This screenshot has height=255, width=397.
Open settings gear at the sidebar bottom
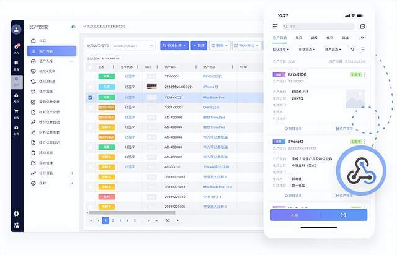click(x=16, y=214)
